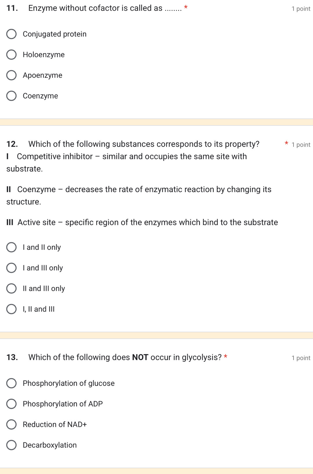
Task: Select Decarboxylation in question 13
Action: [12, 445]
